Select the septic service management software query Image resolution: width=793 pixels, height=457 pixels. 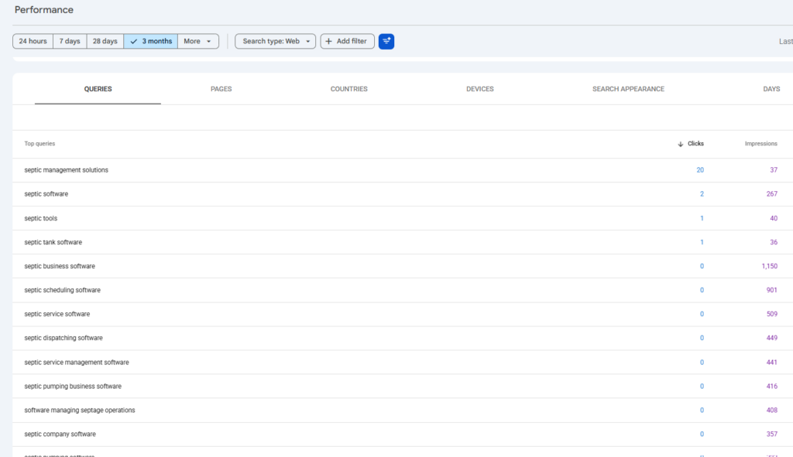tap(77, 362)
